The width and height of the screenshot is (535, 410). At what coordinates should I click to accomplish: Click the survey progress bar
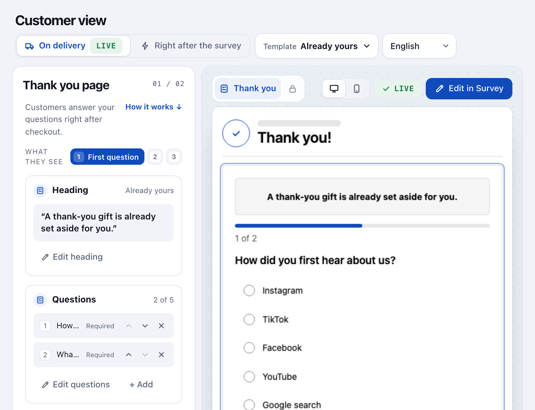point(362,226)
